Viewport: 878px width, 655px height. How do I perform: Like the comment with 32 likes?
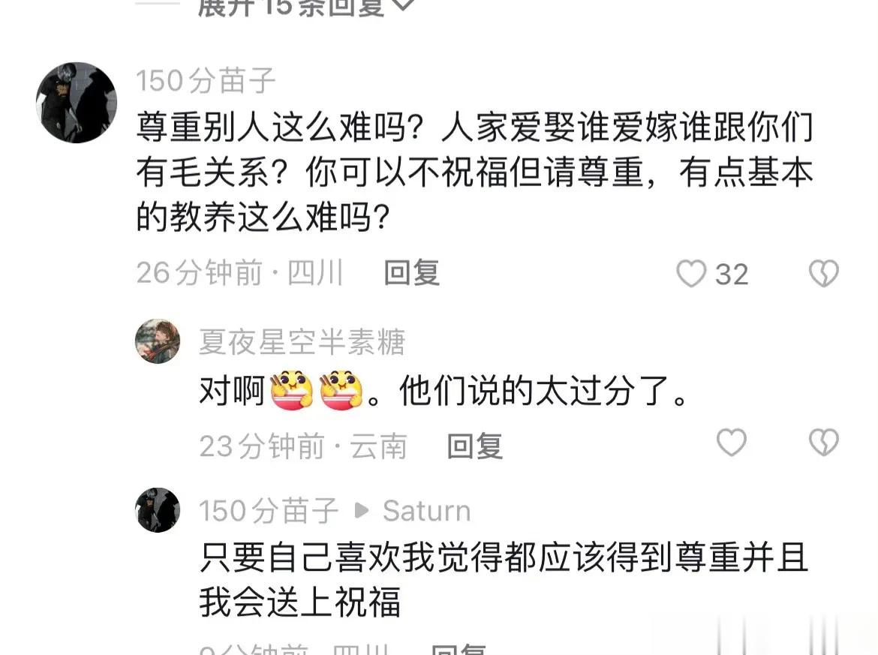coord(692,274)
